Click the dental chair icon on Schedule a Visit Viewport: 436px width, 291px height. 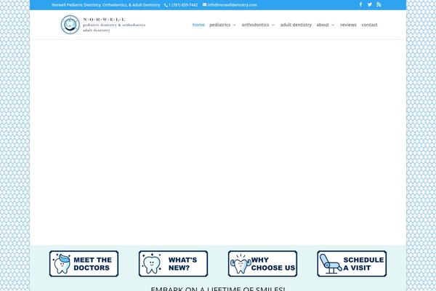tap(329, 263)
